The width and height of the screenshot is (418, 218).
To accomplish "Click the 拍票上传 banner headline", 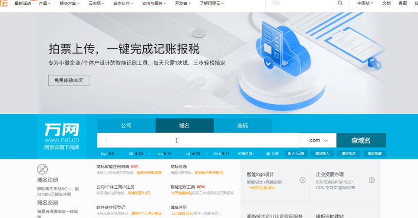I will pyautogui.click(x=124, y=49).
